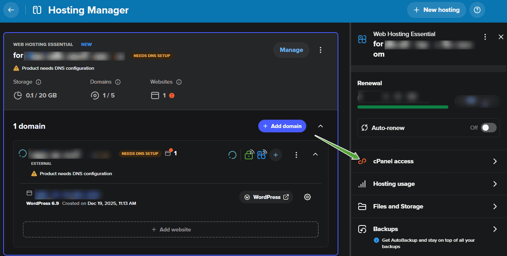Click the domains count icon

[x=94, y=96]
